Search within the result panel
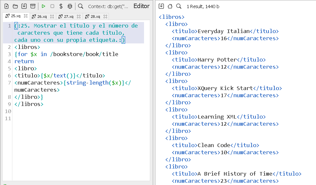 179,6
